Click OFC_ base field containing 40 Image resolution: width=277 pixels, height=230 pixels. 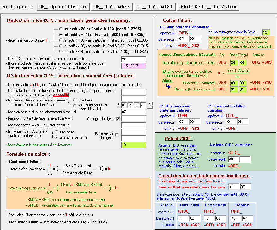click(234, 159)
